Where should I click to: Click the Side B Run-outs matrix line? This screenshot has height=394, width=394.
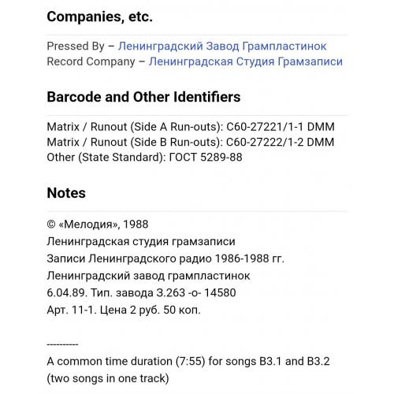[x=191, y=142]
